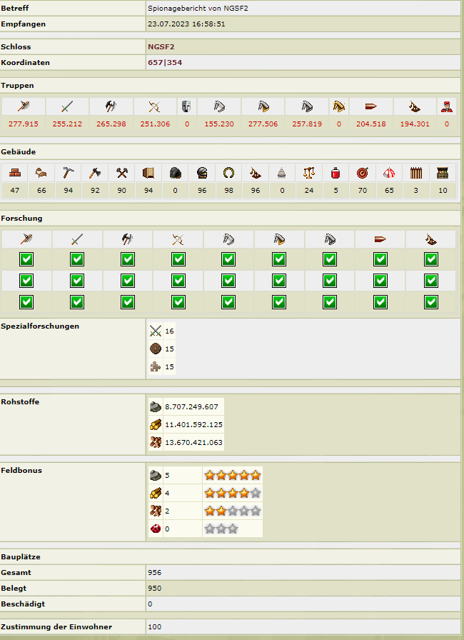
Task: Toggle bottom-row checkbox under battering ram research
Action: point(380,302)
